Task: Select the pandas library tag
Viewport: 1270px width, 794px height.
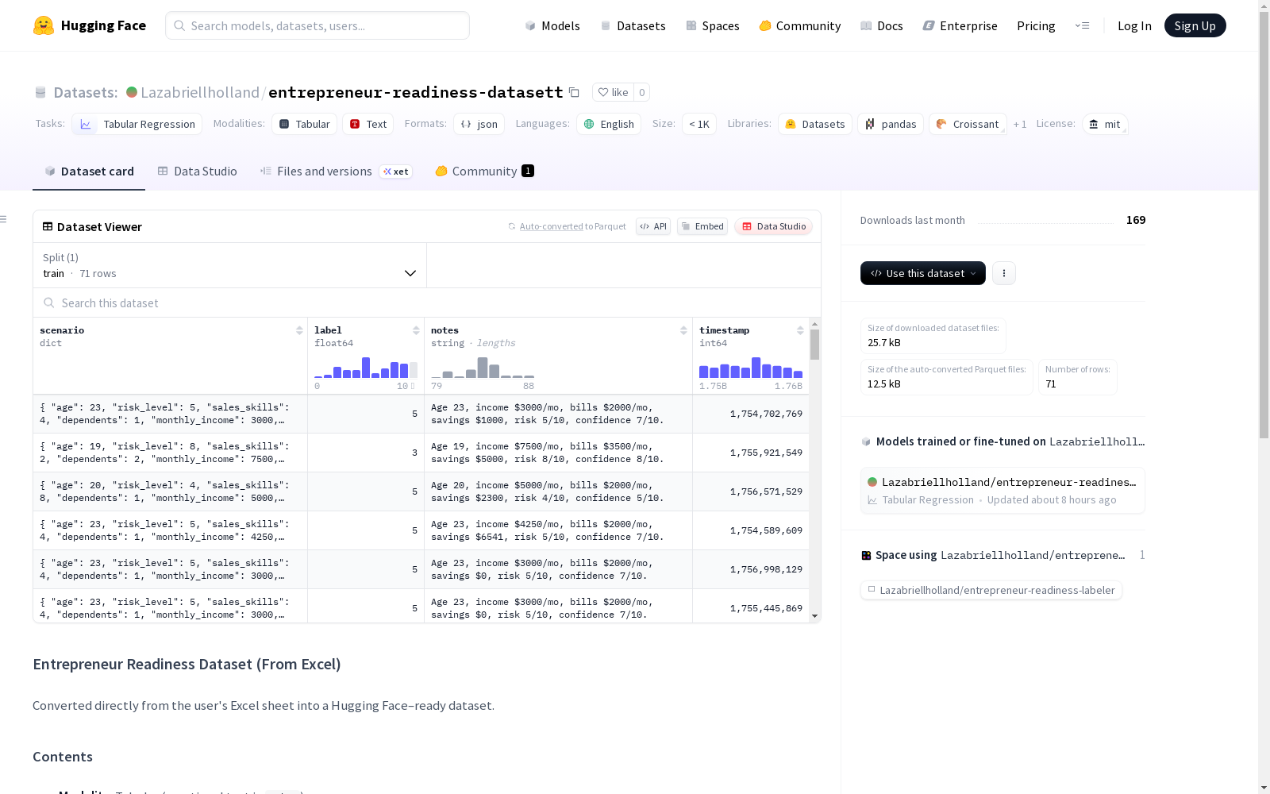Action: point(891,124)
